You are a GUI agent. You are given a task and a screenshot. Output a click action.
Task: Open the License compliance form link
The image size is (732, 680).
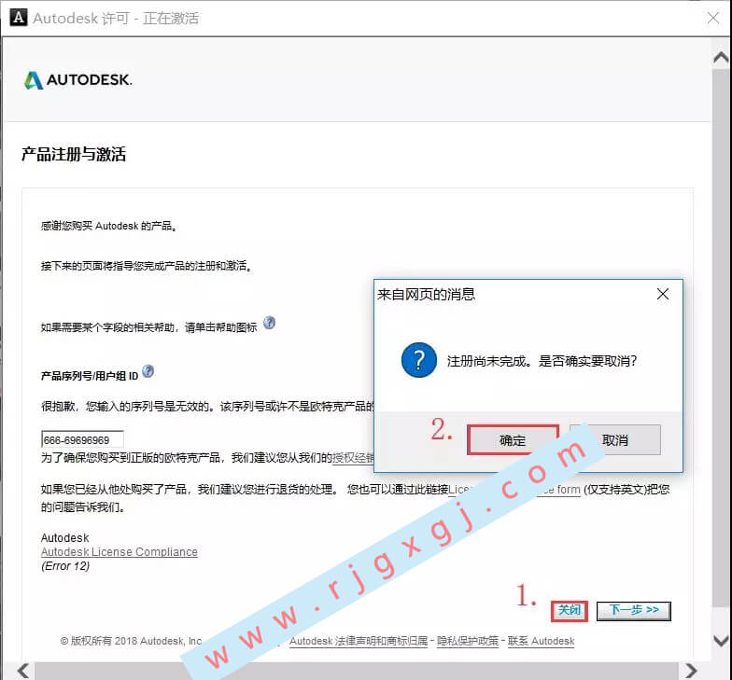pyautogui.click(x=514, y=489)
